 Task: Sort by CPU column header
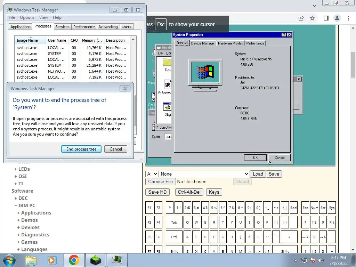(x=74, y=40)
